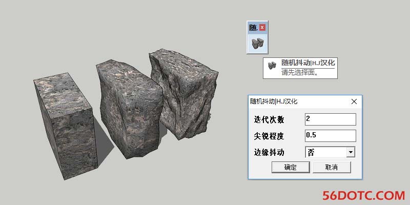
Task: Close the 随机抖动 dialog with X
Action: pyautogui.click(x=354, y=101)
